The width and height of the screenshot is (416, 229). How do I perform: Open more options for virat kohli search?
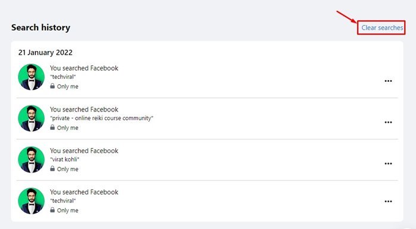[x=388, y=164]
